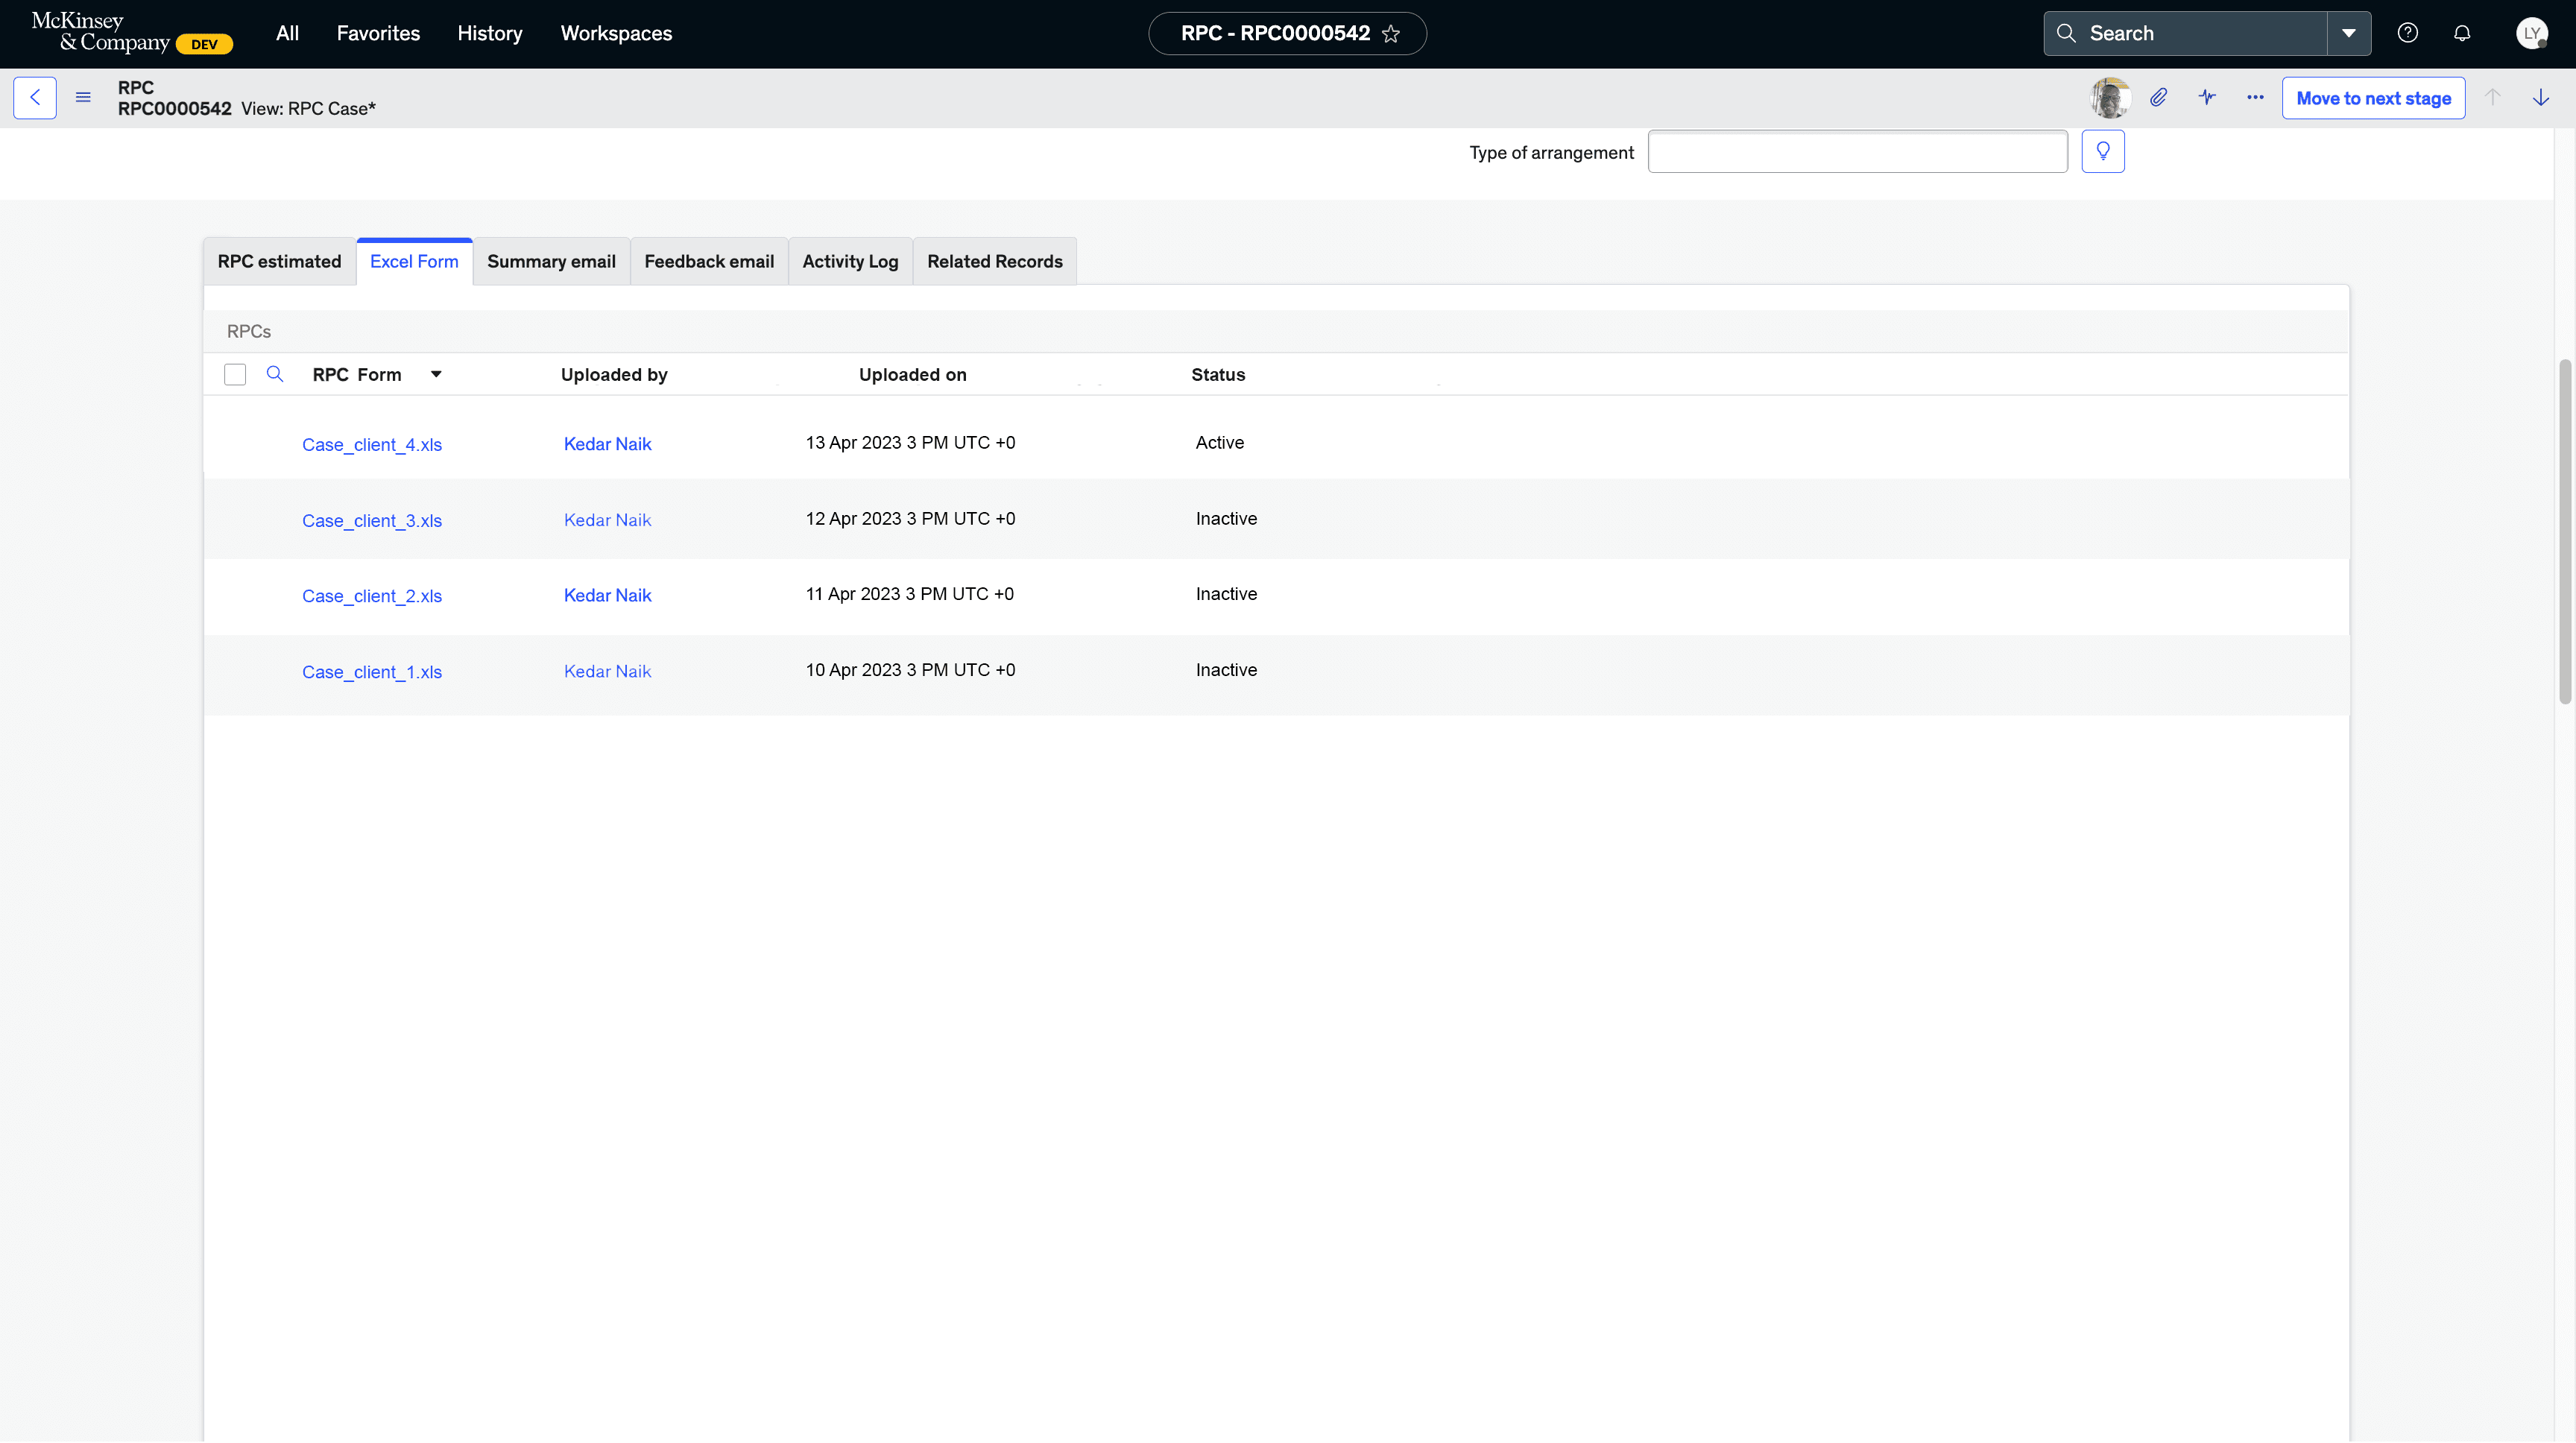Open the attachments paperclip icon
Screen dimensions: 2576x1443
coord(2159,98)
